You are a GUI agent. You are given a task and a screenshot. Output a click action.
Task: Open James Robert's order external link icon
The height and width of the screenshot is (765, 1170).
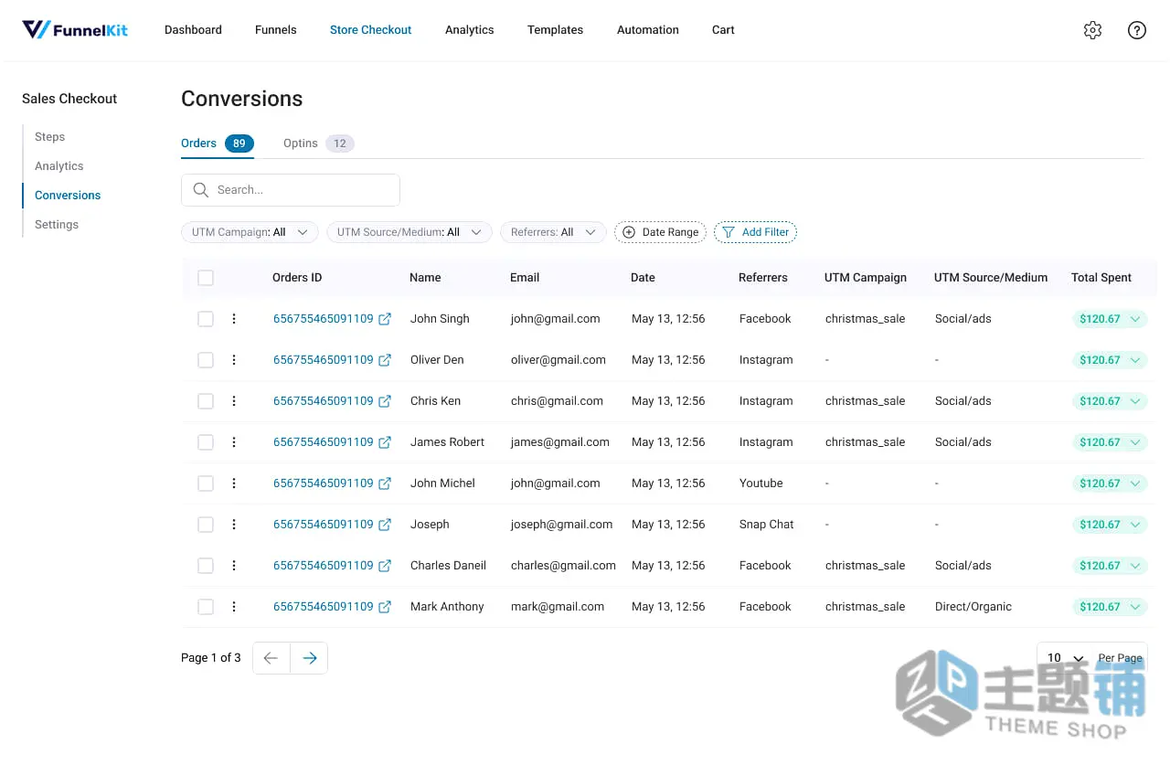pyautogui.click(x=385, y=442)
